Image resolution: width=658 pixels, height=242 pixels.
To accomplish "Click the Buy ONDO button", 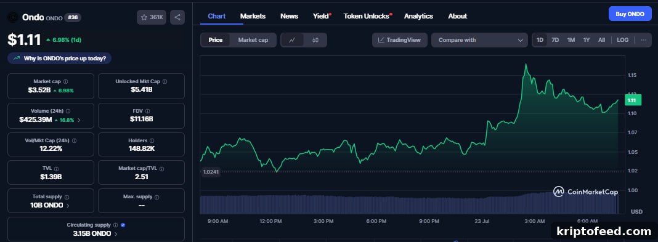I will [630, 14].
